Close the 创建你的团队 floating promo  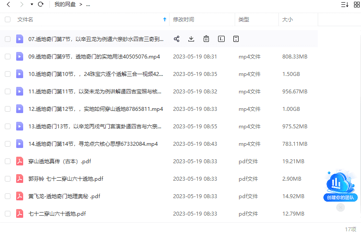click(x=341, y=207)
